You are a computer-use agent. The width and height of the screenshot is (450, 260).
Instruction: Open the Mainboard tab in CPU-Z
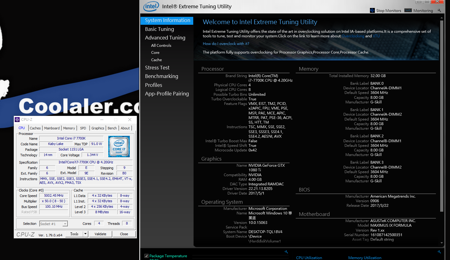tap(52, 128)
